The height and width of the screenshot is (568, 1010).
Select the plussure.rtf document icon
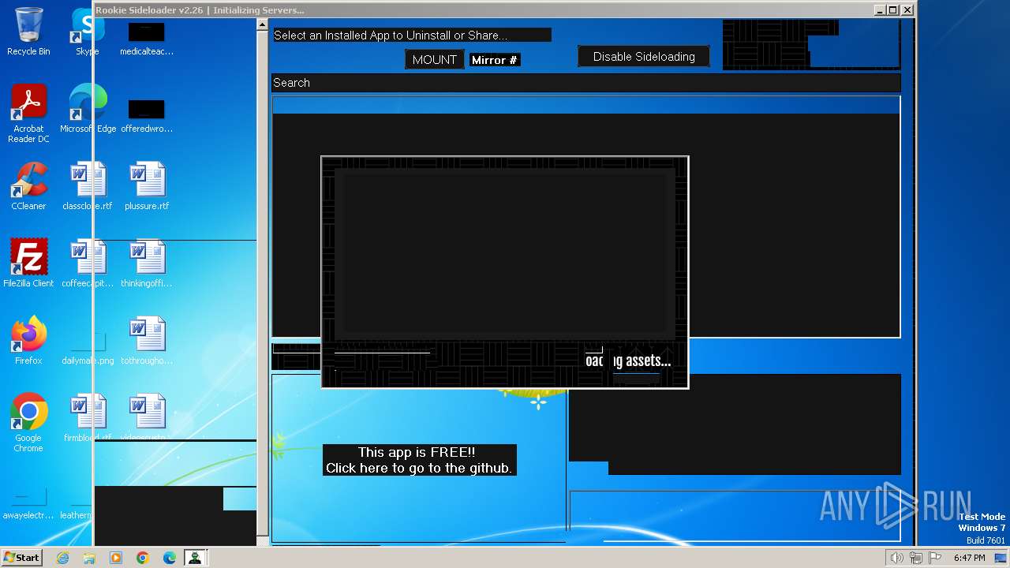(x=147, y=186)
